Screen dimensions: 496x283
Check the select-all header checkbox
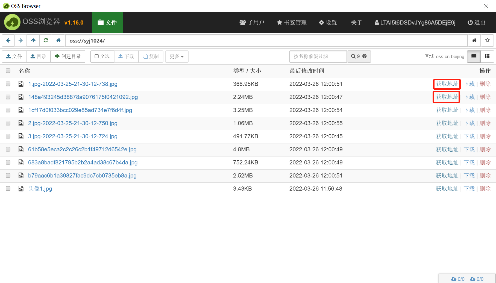[x=8, y=71]
